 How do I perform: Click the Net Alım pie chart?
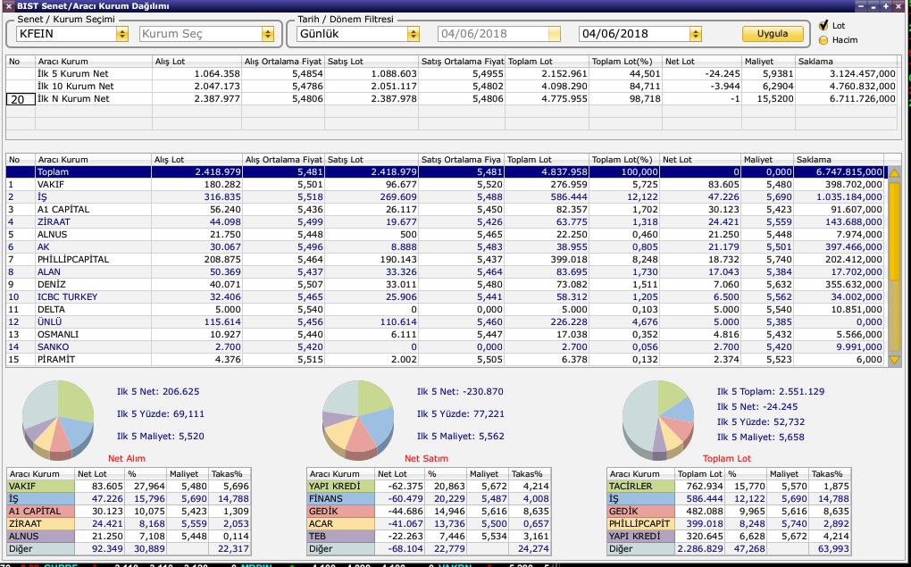point(57,418)
